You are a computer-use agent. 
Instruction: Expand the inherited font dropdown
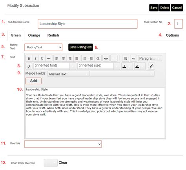click(x=55, y=66)
